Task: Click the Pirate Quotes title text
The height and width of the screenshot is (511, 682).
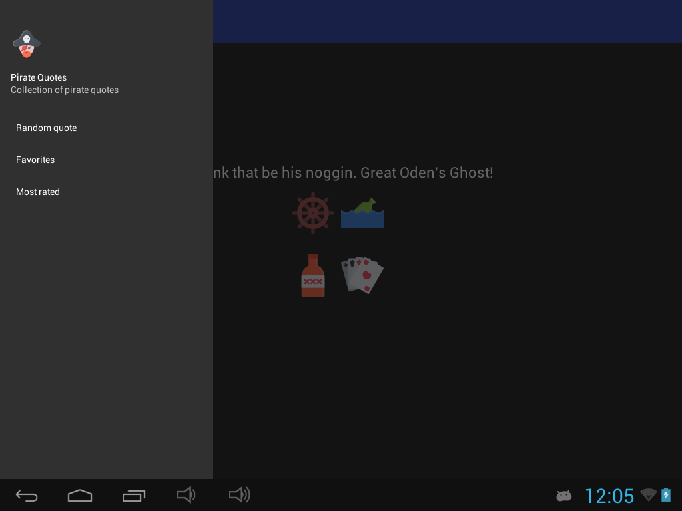Action: tap(39, 77)
